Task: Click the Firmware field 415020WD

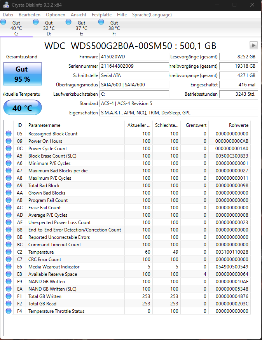Action: point(134,57)
